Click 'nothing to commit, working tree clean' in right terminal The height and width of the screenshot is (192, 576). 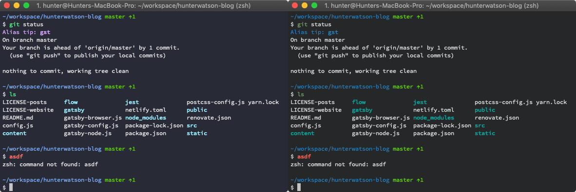tap(354, 71)
